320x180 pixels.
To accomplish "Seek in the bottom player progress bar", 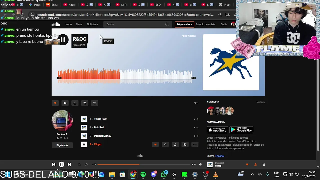I will coord(144,164).
